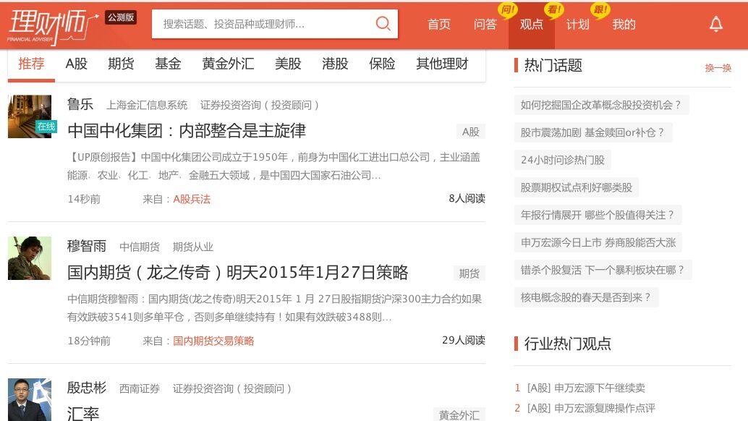
Task: Open topic 如何挖掘国企改革概念股投资机会？
Action: (x=601, y=105)
